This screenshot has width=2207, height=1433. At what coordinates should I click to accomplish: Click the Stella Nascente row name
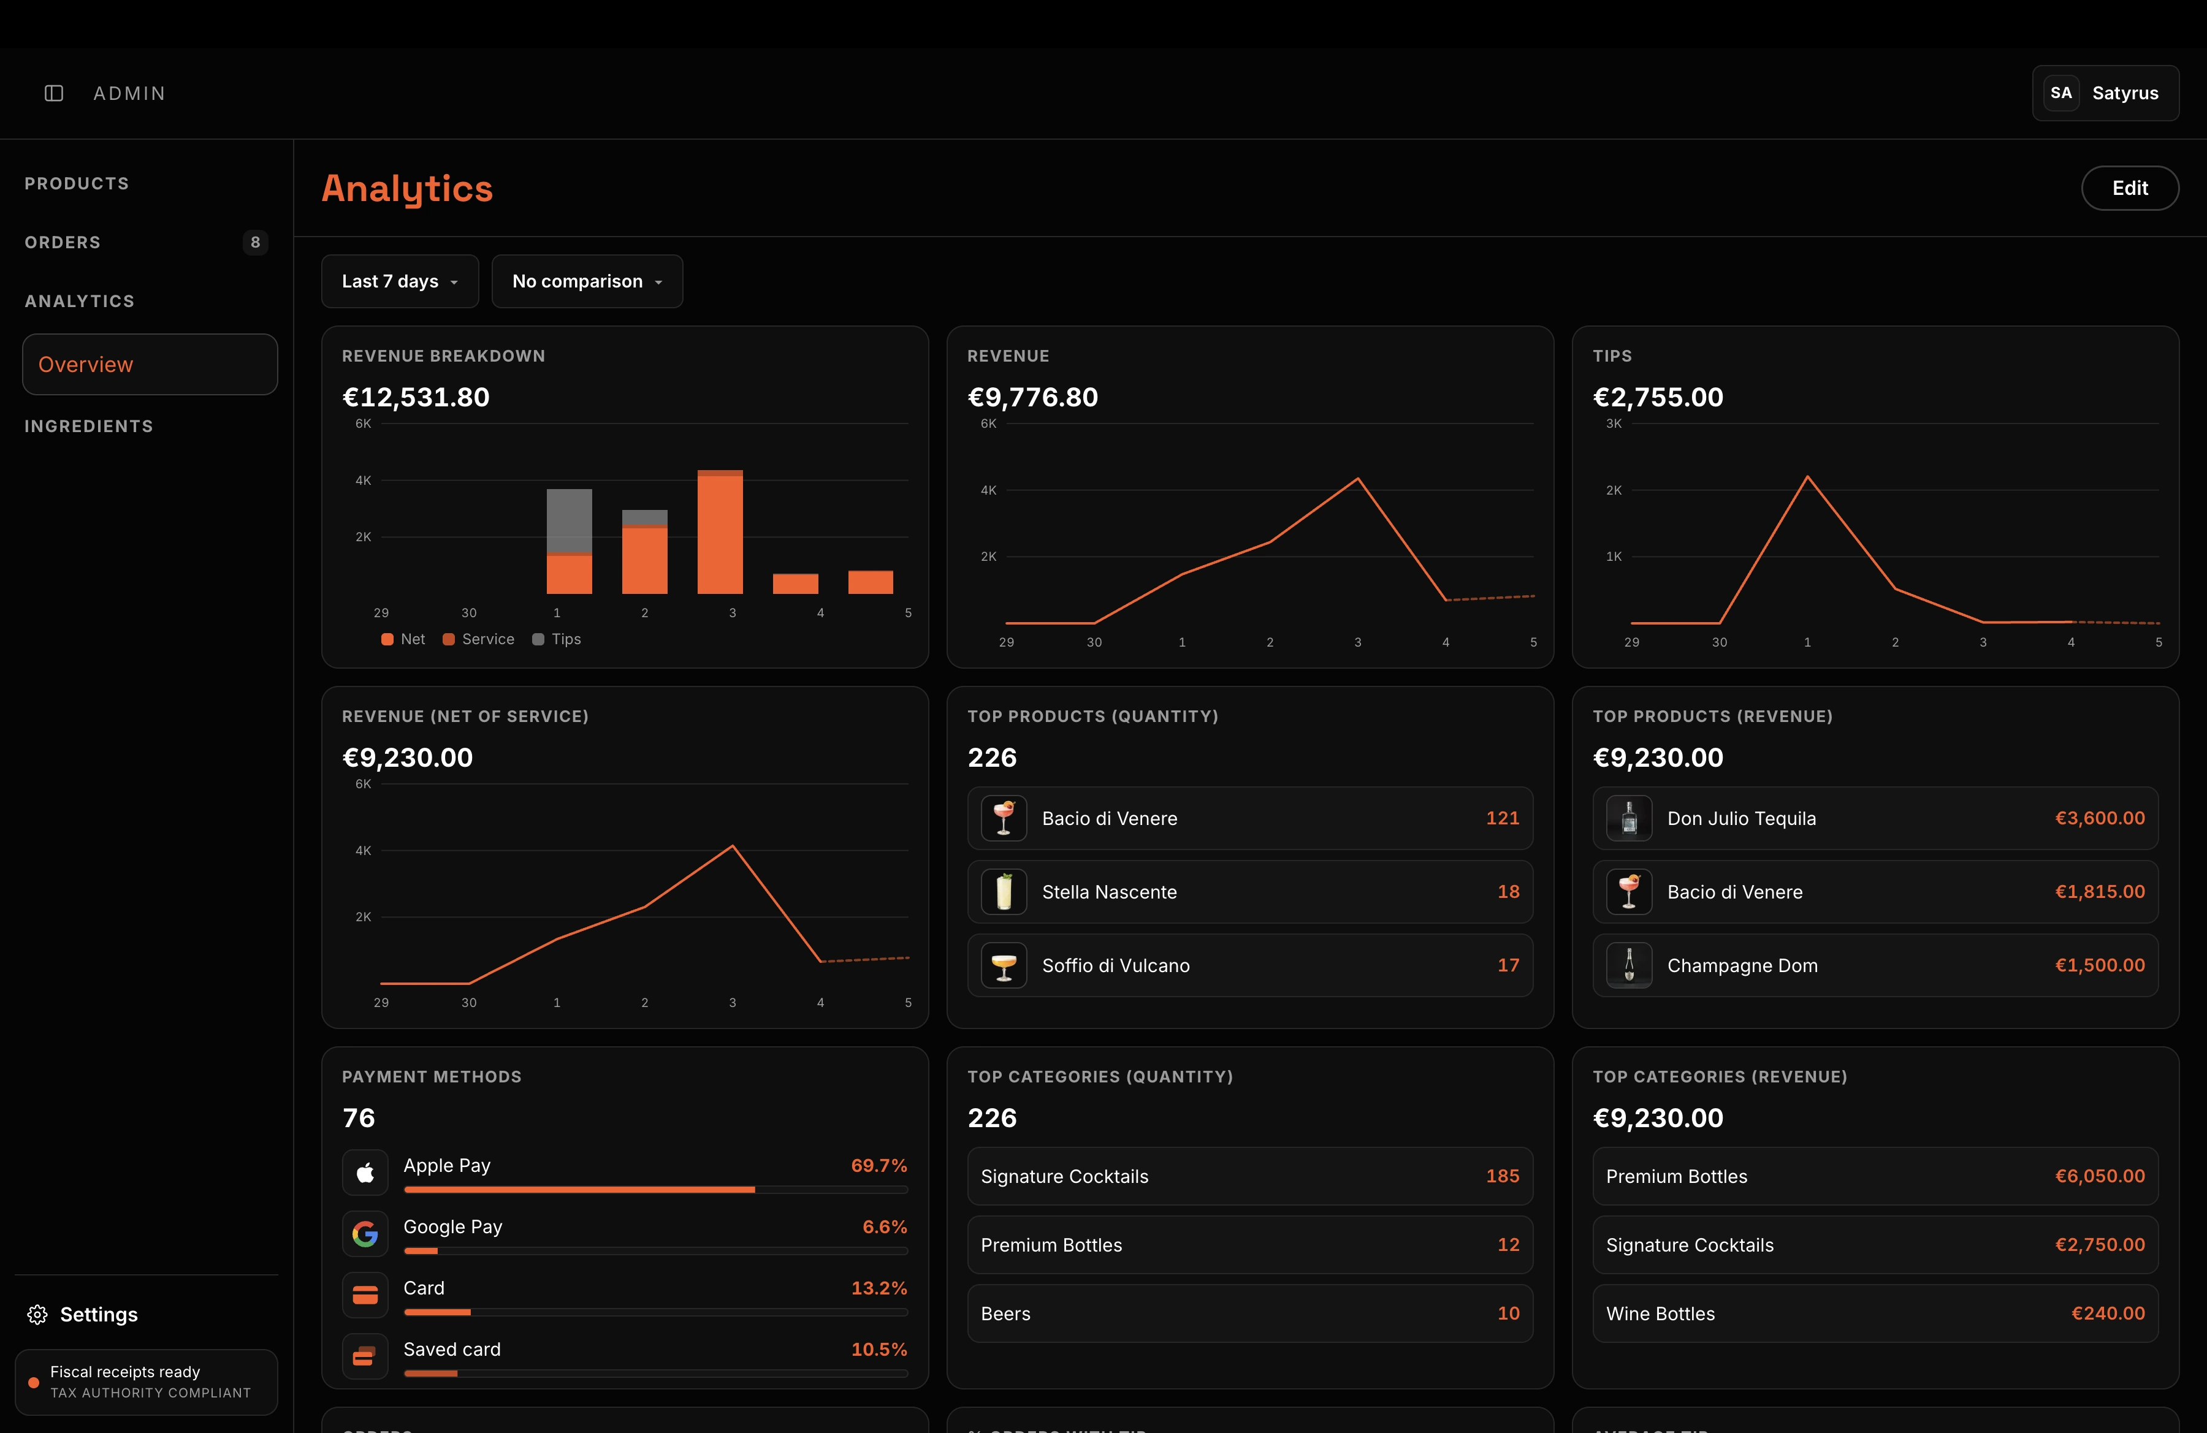pyautogui.click(x=1109, y=892)
